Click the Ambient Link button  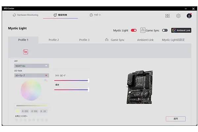point(181,30)
